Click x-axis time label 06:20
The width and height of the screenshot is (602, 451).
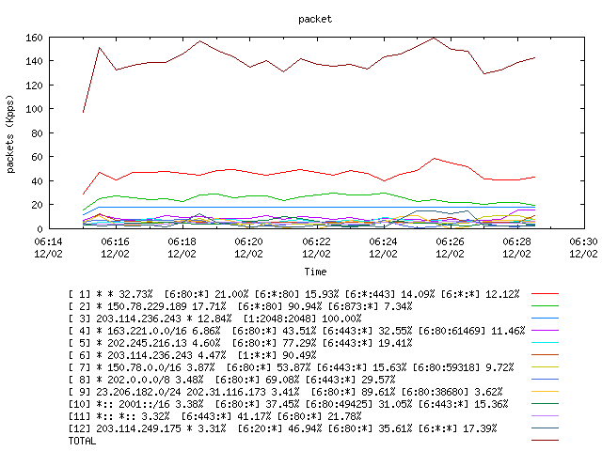coord(248,241)
